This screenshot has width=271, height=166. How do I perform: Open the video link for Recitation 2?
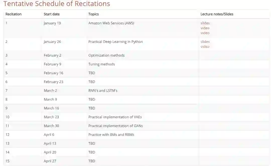point(205,47)
